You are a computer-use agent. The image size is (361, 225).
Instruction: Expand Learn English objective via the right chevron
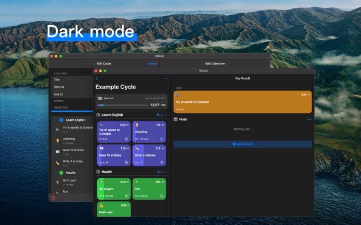166,115
